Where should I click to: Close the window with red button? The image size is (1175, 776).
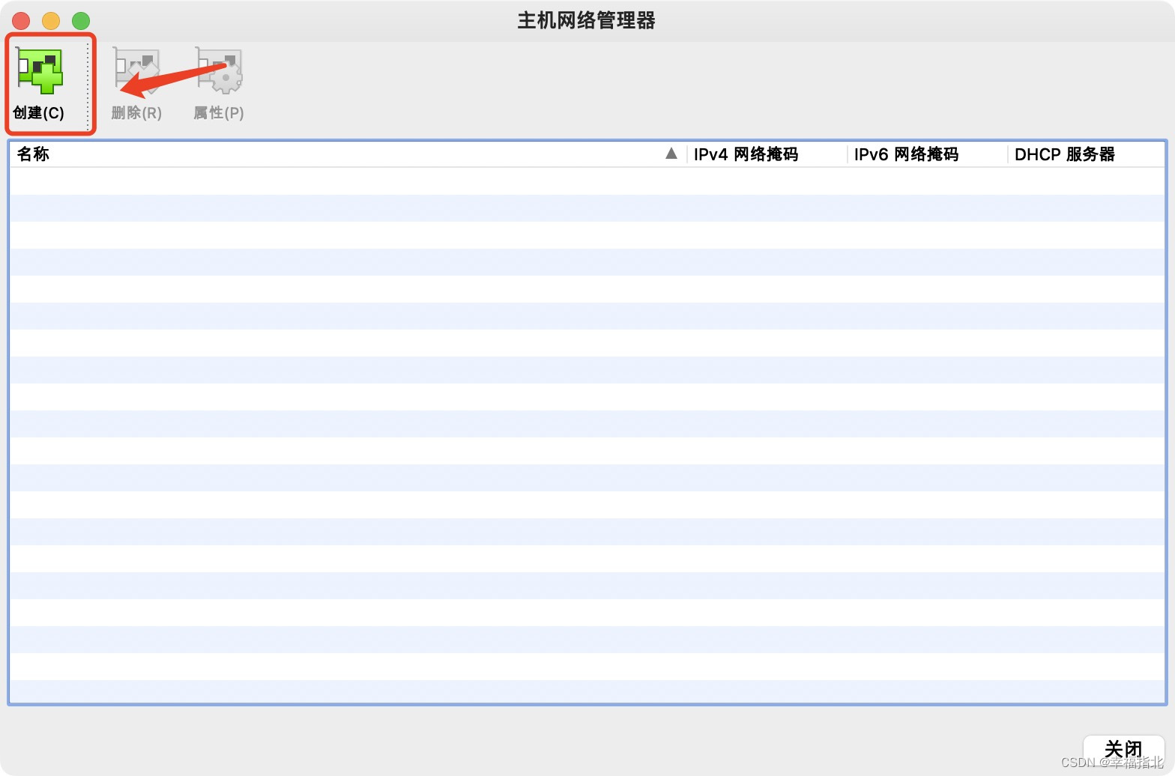pos(21,21)
